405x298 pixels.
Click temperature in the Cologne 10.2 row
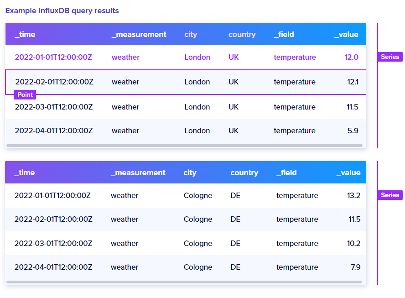(297, 244)
